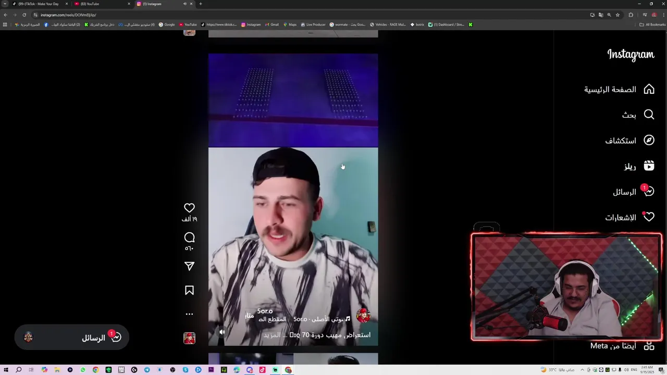Open the All Bookmarks folder
The height and width of the screenshot is (375, 667).
click(652, 24)
